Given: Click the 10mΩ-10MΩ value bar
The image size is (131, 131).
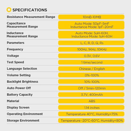Looking at the screenshot, I should click(91, 17).
